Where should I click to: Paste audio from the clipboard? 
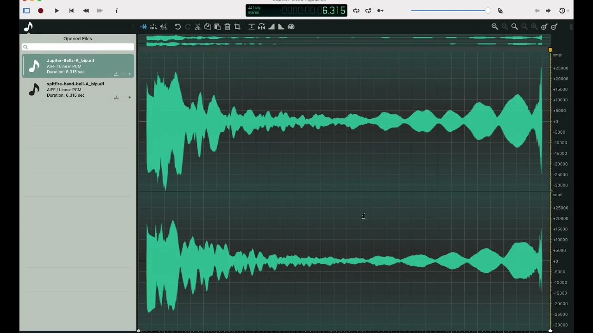217,27
